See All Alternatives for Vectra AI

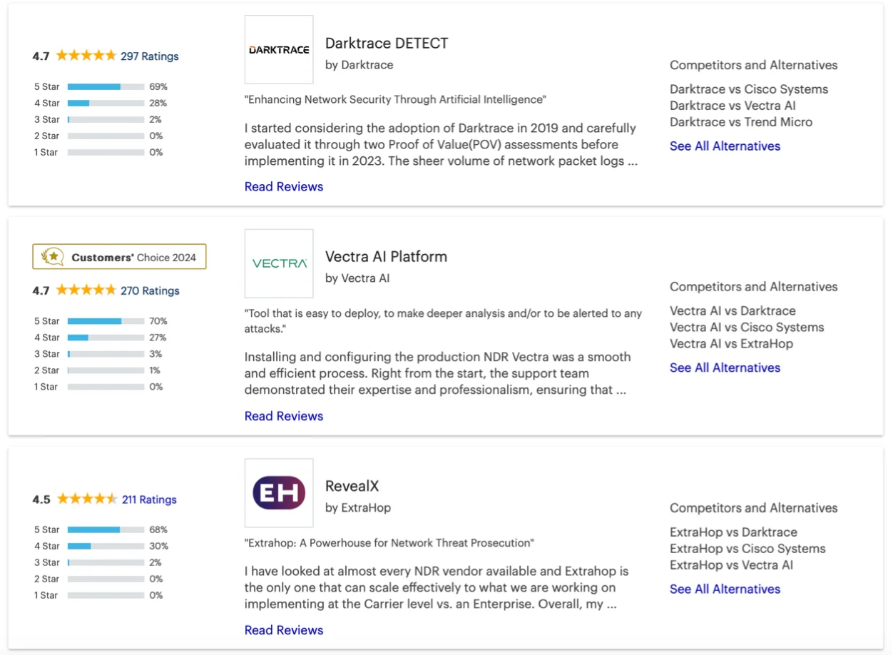[x=725, y=368]
